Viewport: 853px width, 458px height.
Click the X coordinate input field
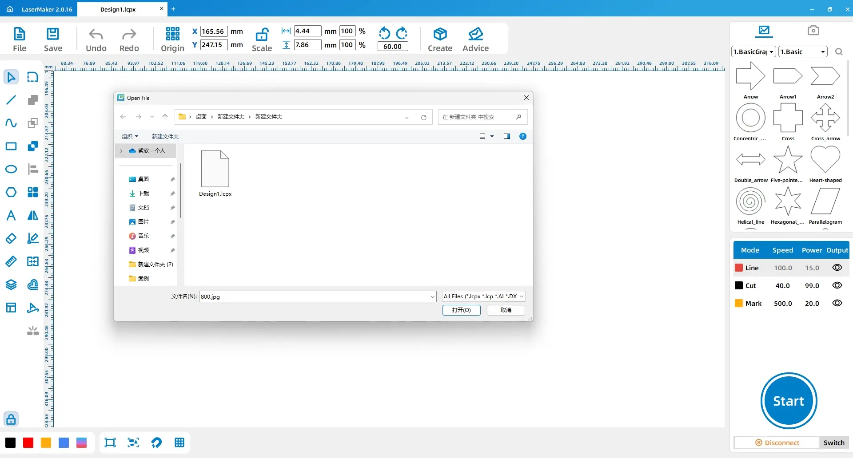click(214, 32)
